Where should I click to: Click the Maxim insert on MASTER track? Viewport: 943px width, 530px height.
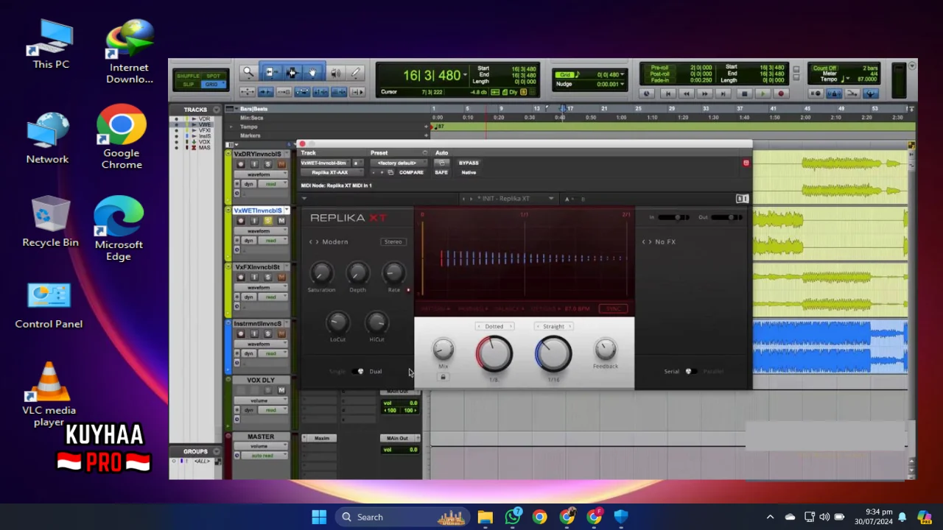tap(322, 438)
